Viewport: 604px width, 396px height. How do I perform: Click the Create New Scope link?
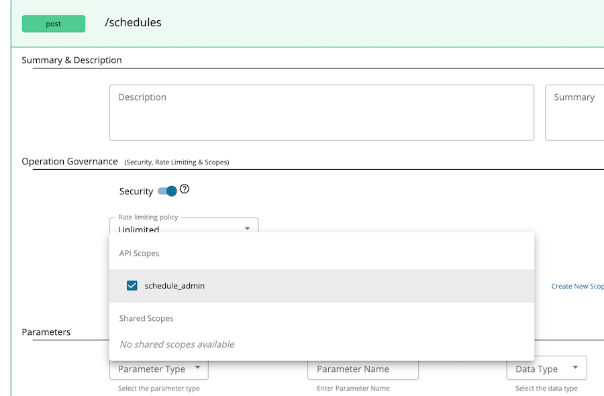point(577,286)
